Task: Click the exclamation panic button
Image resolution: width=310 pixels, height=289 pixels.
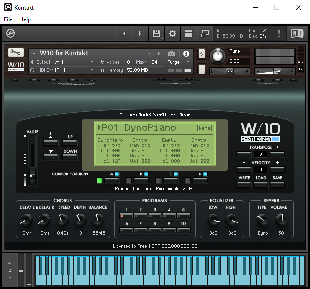Action: pos(279,33)
